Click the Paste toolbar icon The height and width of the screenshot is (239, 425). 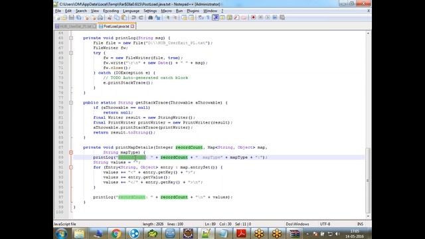coord(124,18)
